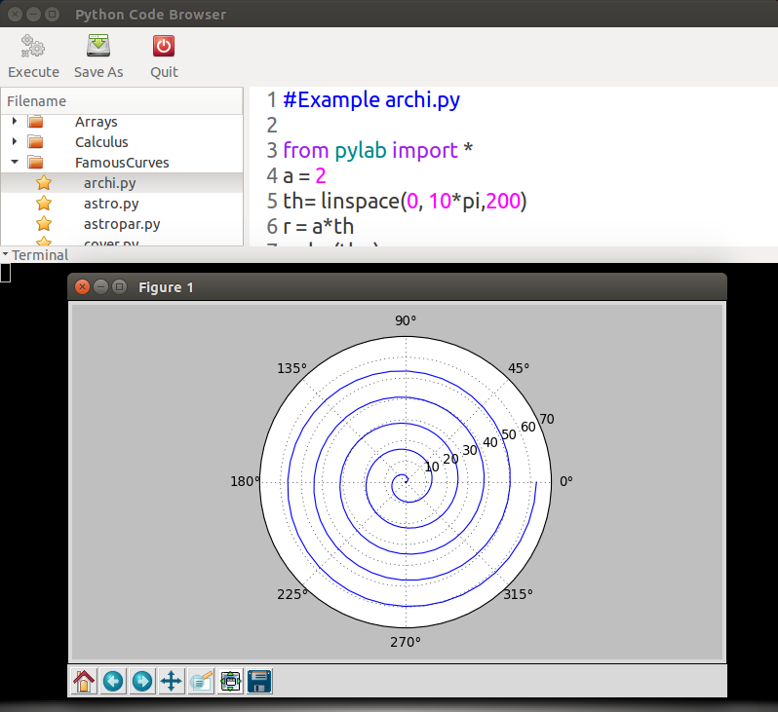Screen dimensions: 778x712
Task: Expand the Arrays folder
Action: point(15,122)
